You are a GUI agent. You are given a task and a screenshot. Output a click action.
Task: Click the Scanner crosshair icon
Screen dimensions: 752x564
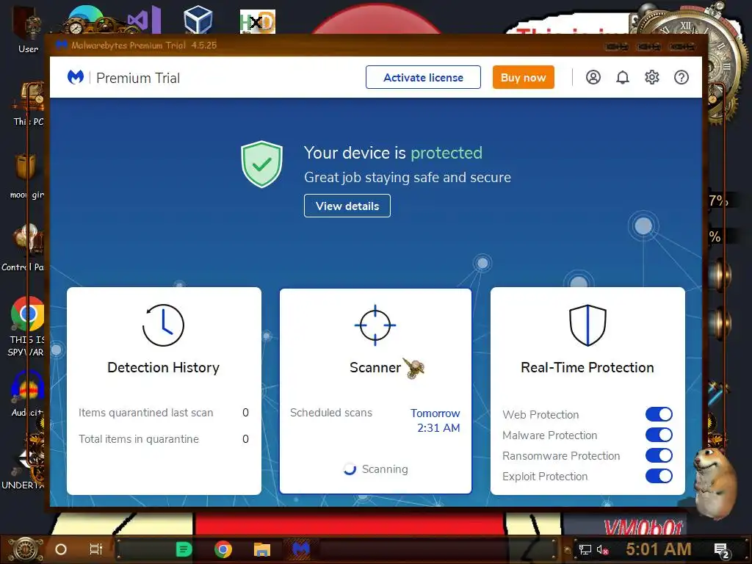375,325
